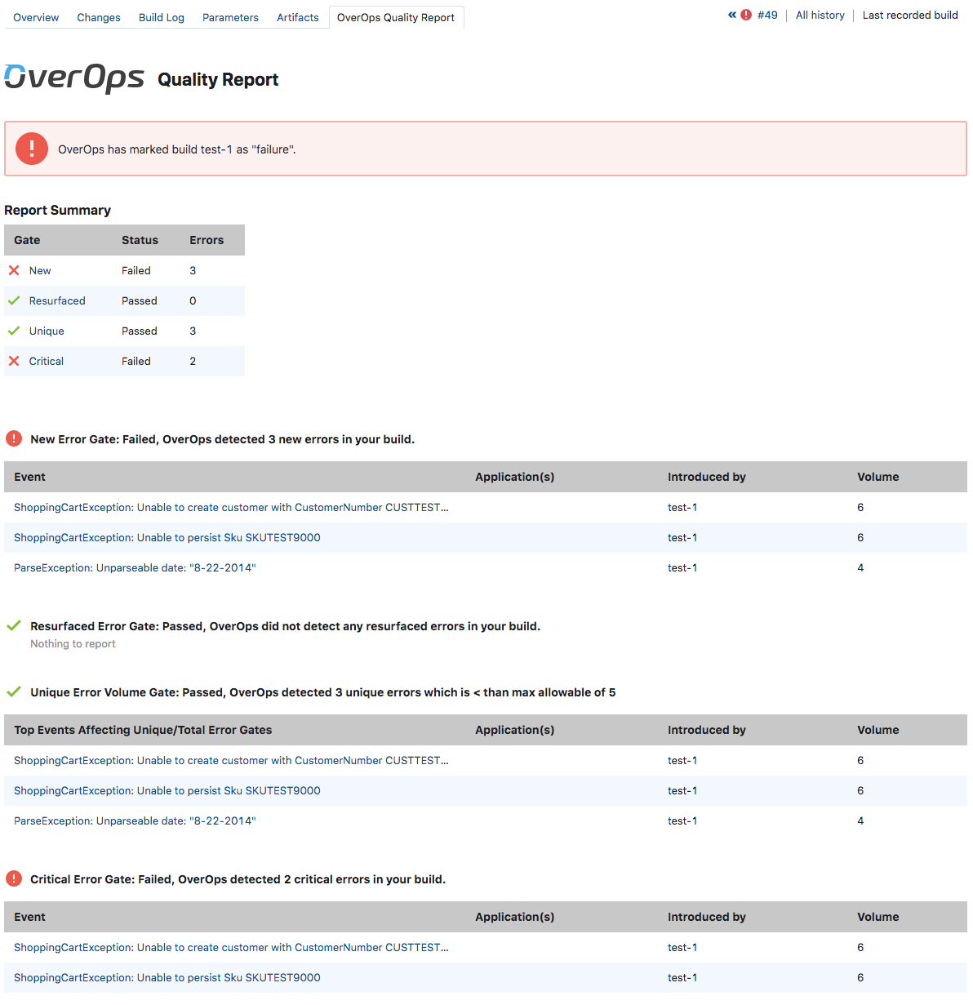Open SKUTEST9000 exception in New Error table
Viewport: 973px width, 1005px height.
(x=167, y=537)
